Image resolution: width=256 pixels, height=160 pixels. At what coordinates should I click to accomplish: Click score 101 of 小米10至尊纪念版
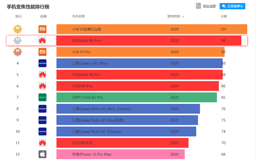point(223,29)
